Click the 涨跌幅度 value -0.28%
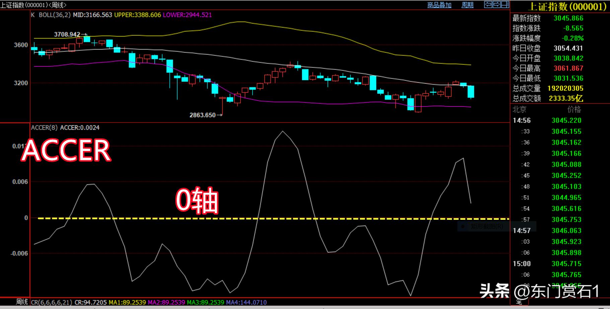This screenshot has width=610, height=309. (x=573, y=38)
